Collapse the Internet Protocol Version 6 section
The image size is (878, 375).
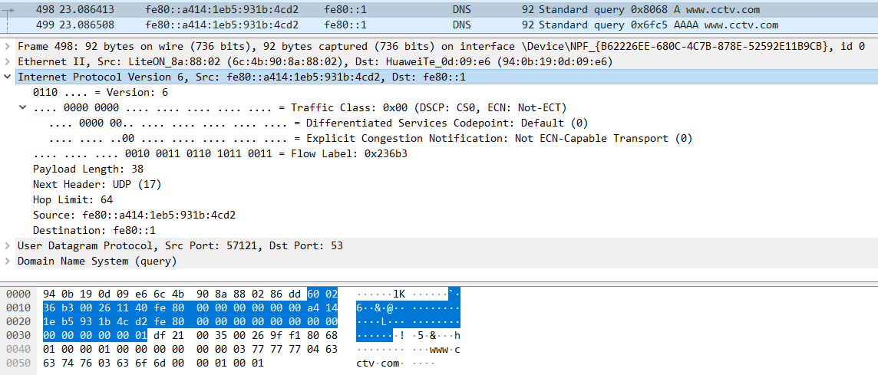pyautogui.click(x=8, y=77)
